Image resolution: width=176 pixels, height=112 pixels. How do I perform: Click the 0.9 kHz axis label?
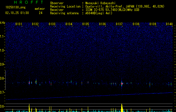[x=3, y=64]
